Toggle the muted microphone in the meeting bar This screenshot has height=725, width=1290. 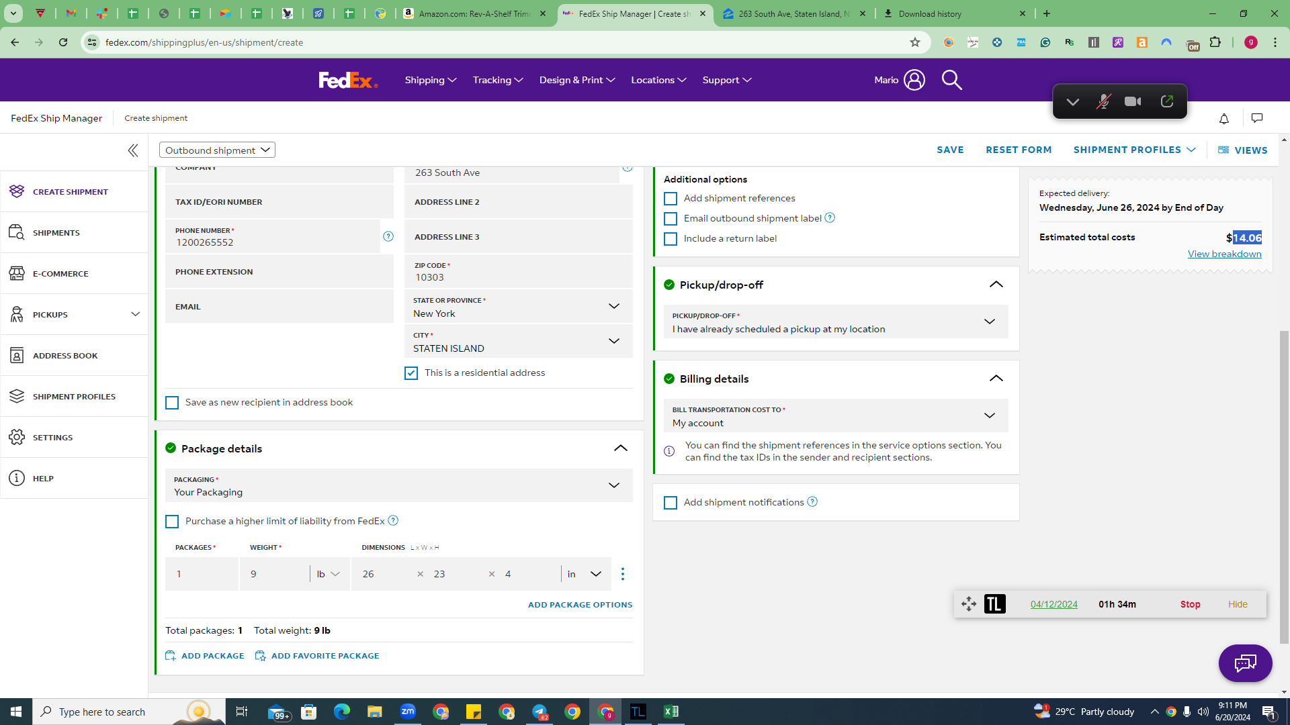[1103, 101]
